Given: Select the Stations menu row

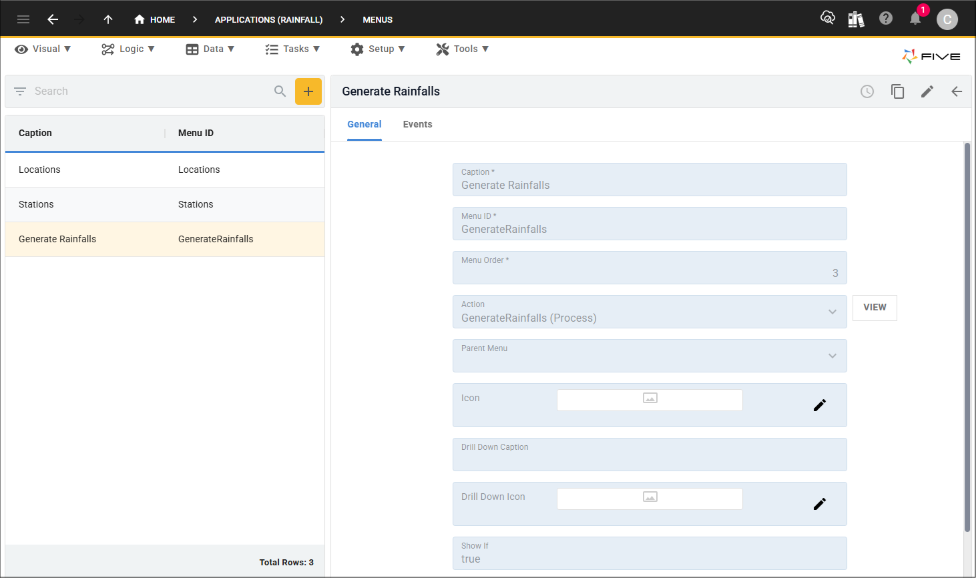Looking at the screenshot, I should [x=165, y=204].
